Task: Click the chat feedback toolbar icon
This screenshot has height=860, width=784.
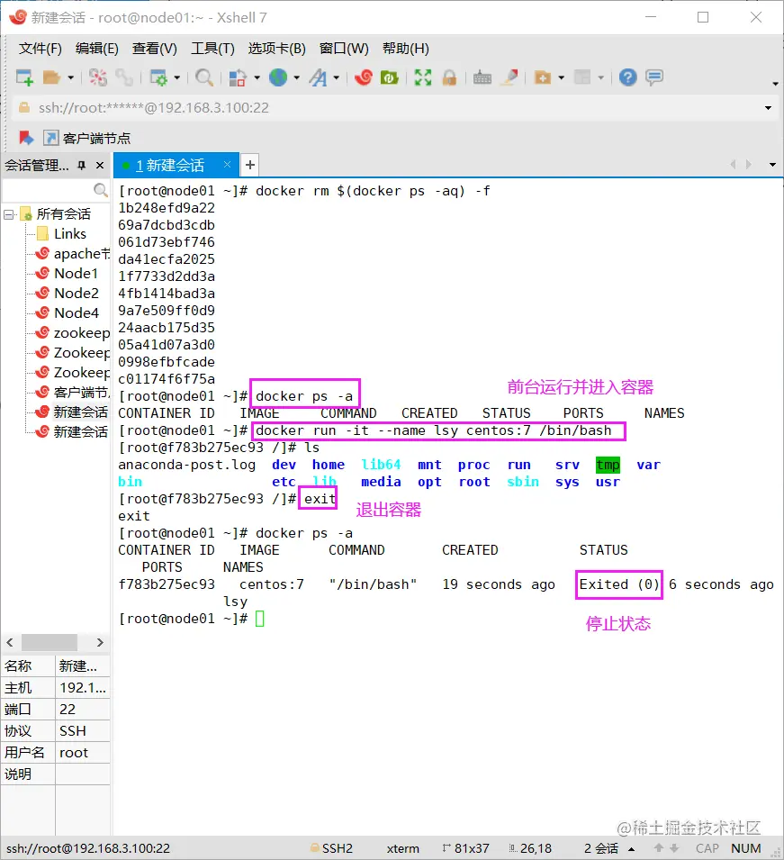Action: click(x=654, y=77)
